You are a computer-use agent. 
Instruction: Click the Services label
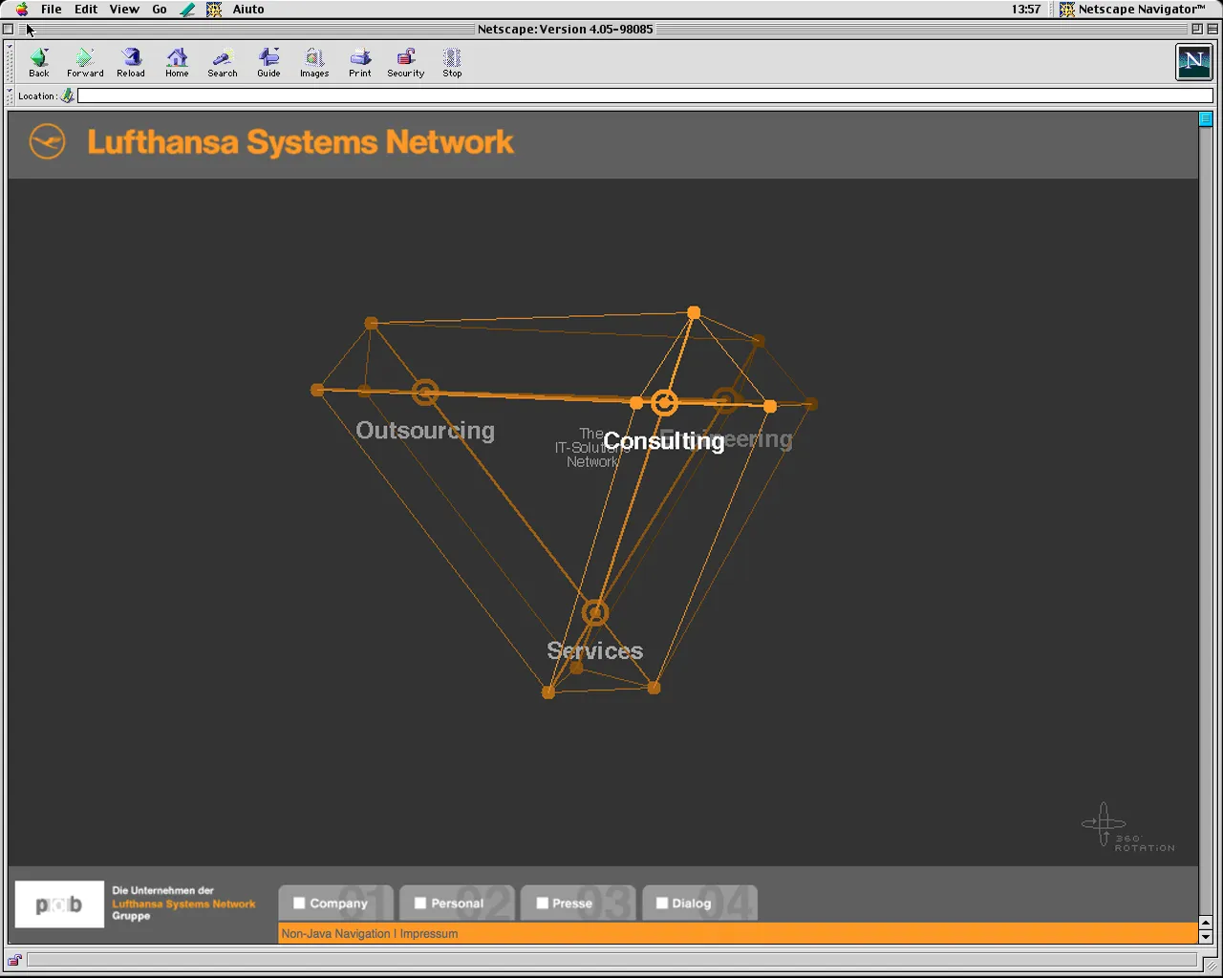tap(595, 651)
